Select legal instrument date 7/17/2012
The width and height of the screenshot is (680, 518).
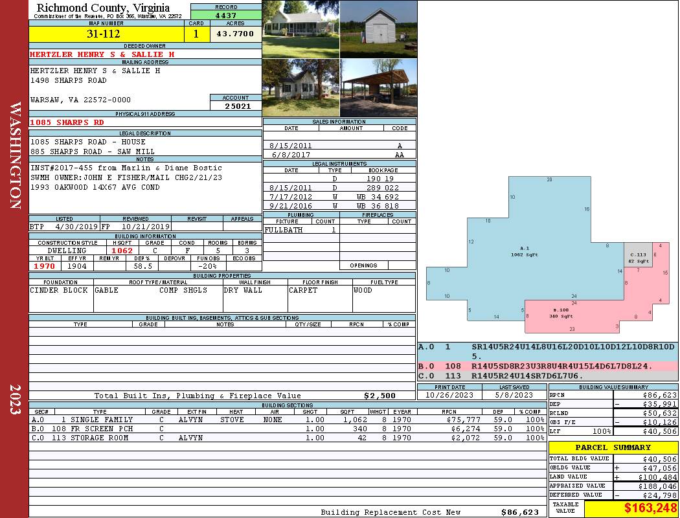pos(291,197)
